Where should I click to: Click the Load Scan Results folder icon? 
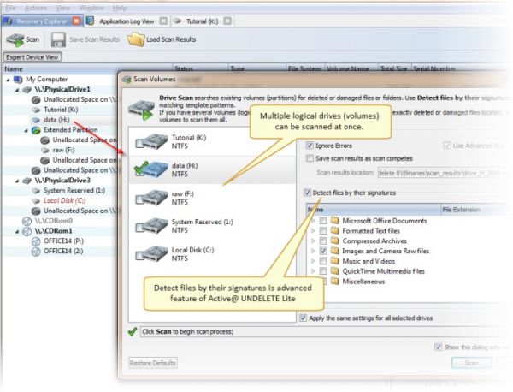[135, 39]
